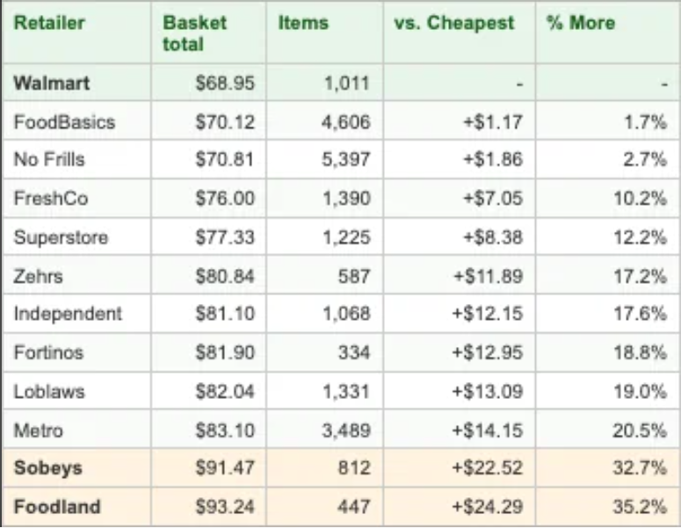Select Metro's 20.5% more cell
Screen dimensions: 681x528
pos(640,430)
